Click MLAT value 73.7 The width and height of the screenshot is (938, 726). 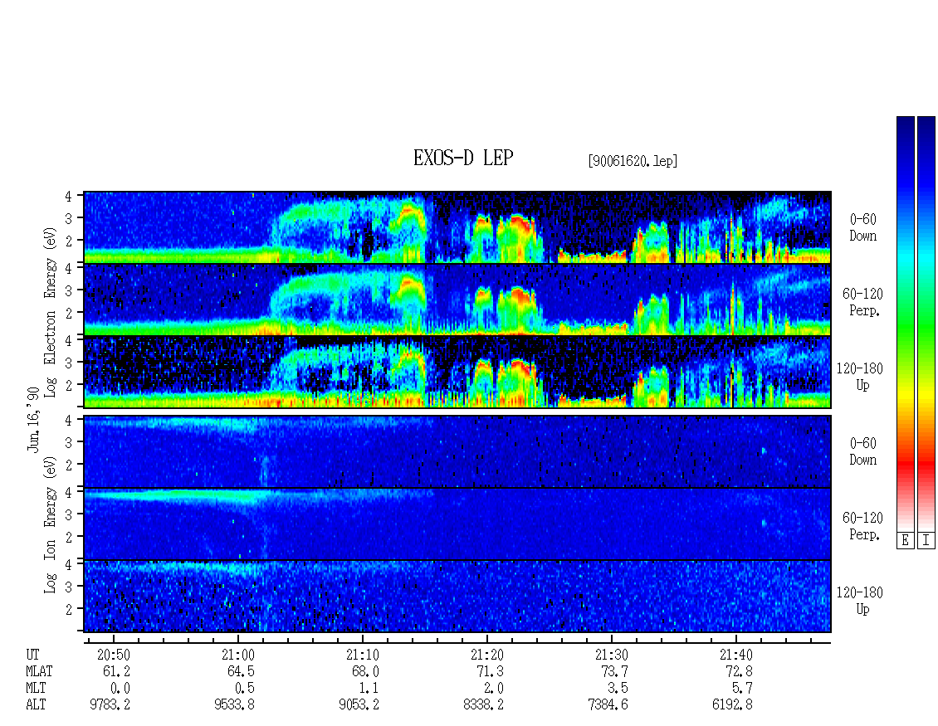point(614,671)
